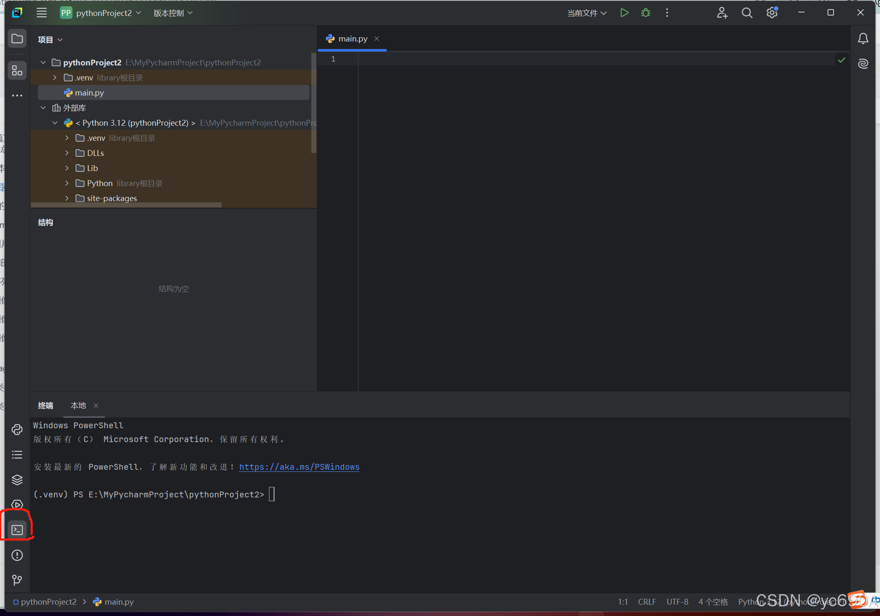Open Python Console tool window icon
This screenshot has width=880, height=616.
tap(17, 430)
